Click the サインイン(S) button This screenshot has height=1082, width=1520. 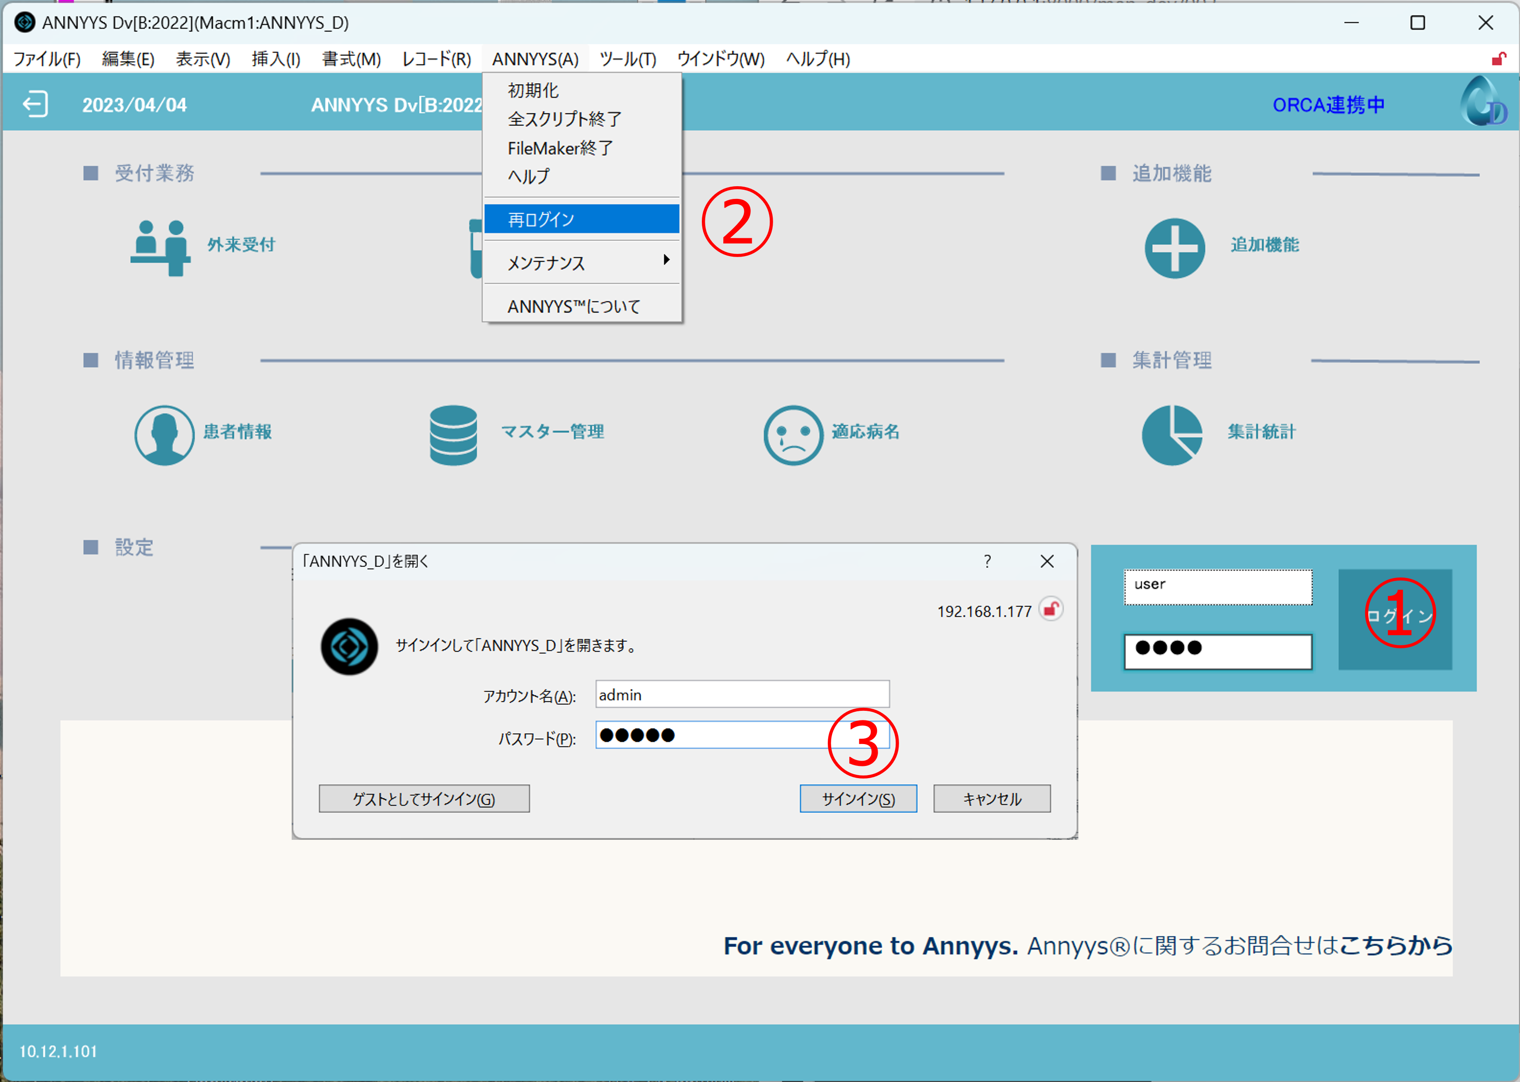coord(858,798)
